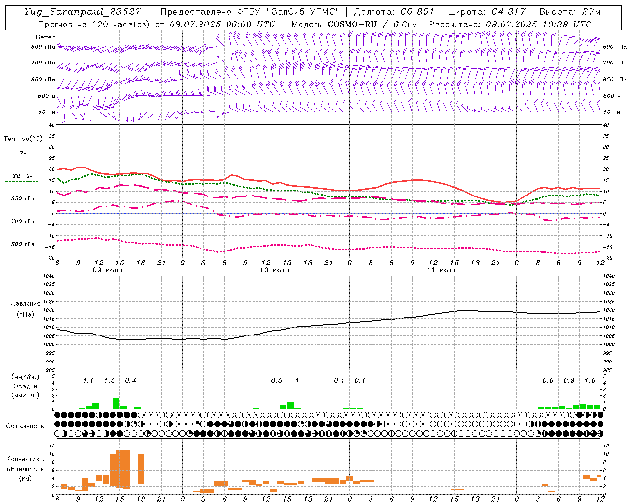The height and width of the screenshot is (503, 629).
Task: Click the Тем-ра(°C) temperature panel label
Action: click(x=23, y=139)
